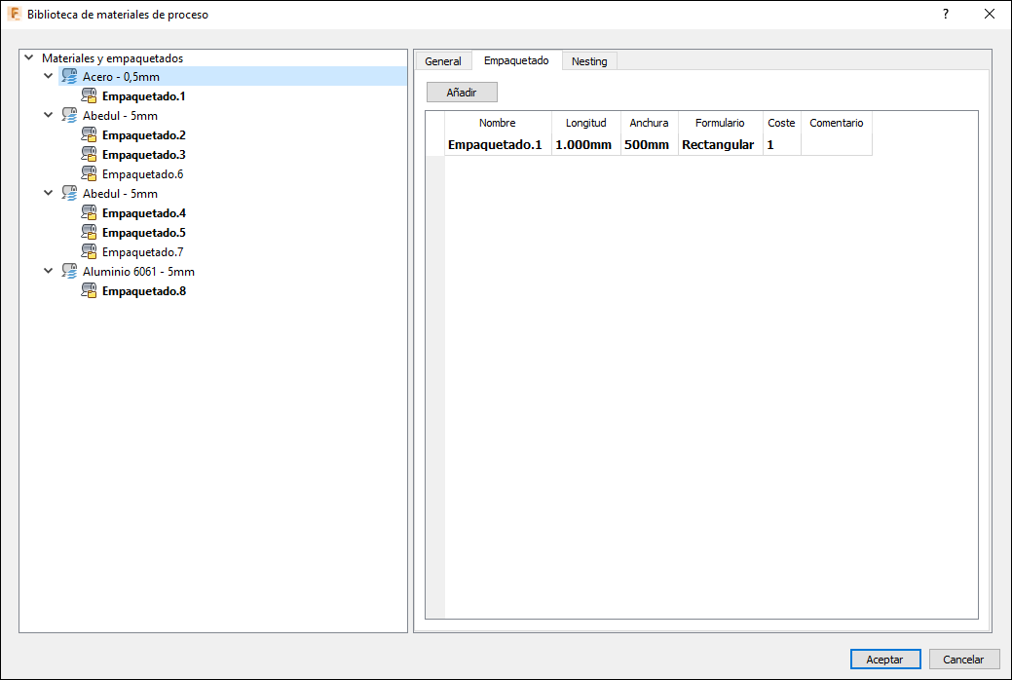Image resolution: width=1012 pixels, height=680 pixels.
Task: Select Empaquetado.6 label in the tree
Action: pyautogui.click(x=142, y=174)
